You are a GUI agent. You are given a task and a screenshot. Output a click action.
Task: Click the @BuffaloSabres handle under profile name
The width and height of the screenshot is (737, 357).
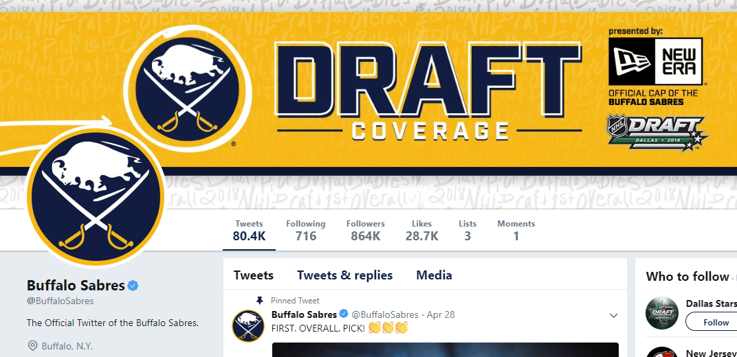(x=60, y=301)
